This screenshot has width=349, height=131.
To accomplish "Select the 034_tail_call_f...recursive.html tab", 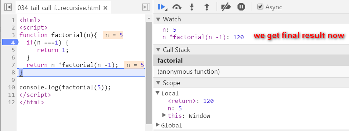I will (x=63, y=8).
